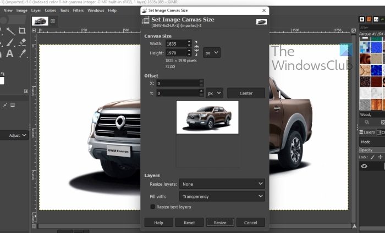
Task: Close the car image tab
Action: (53, 21)
